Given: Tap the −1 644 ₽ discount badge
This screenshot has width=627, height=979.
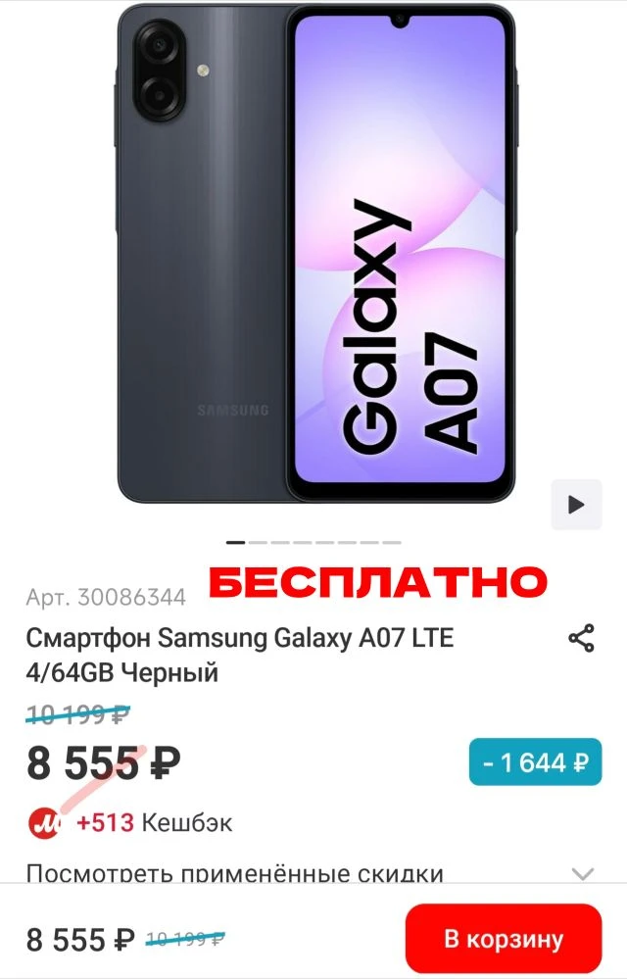Looking at the screenshot, I should pyautogui.click(x=535, y=761).
